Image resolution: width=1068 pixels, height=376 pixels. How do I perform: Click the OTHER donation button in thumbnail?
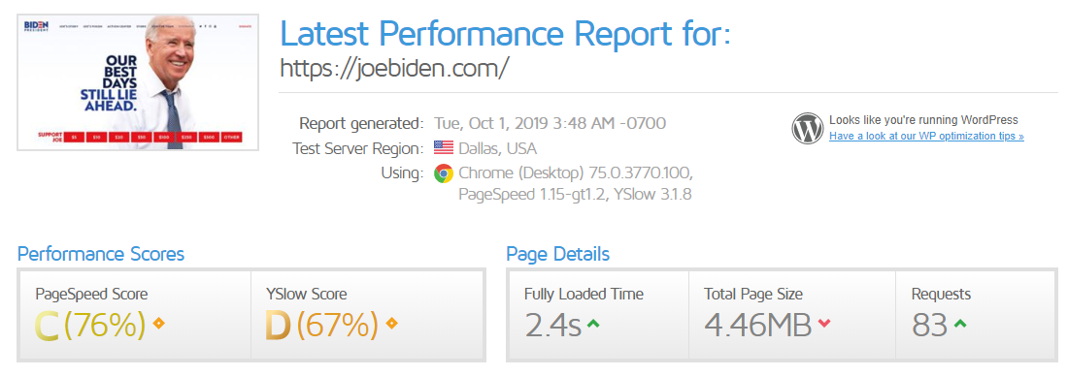tap(232, 137)
